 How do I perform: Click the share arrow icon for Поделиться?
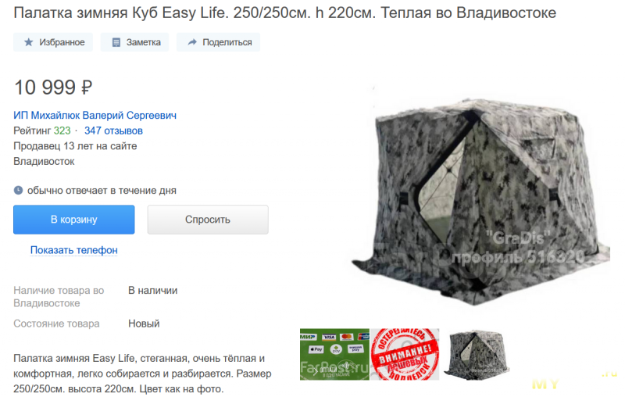192,42
